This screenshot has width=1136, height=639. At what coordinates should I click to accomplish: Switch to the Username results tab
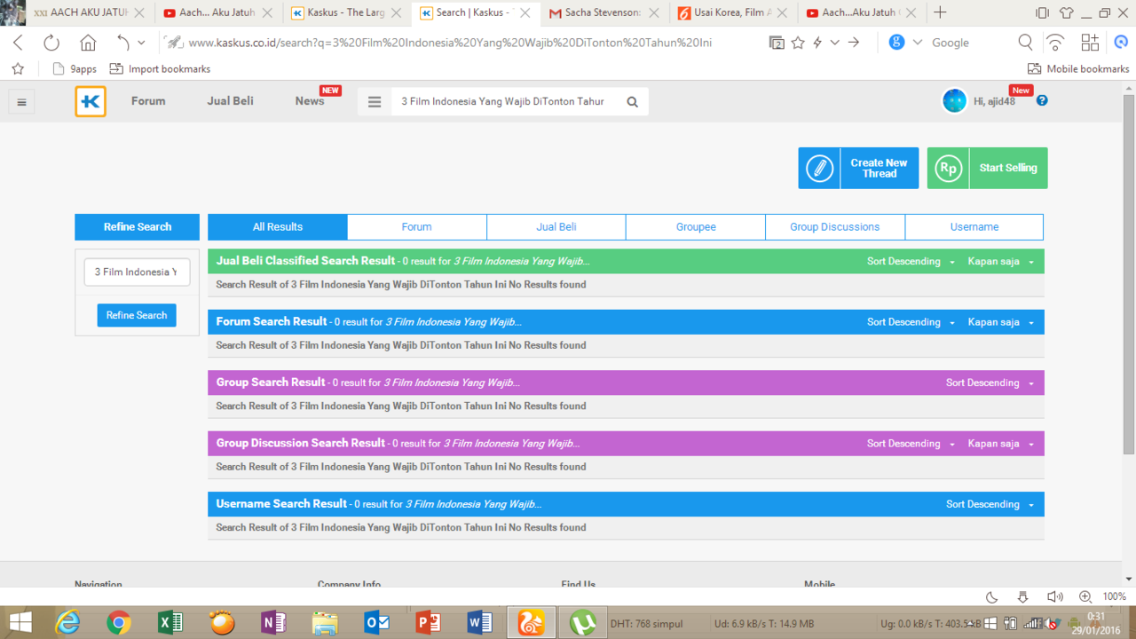click(x=974, y=227)
